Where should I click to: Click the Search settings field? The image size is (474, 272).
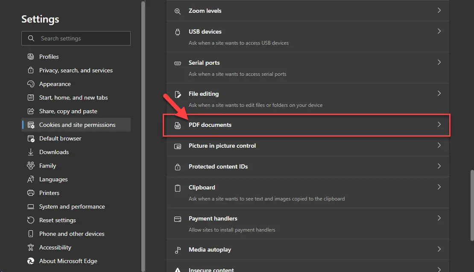[76, 38]
